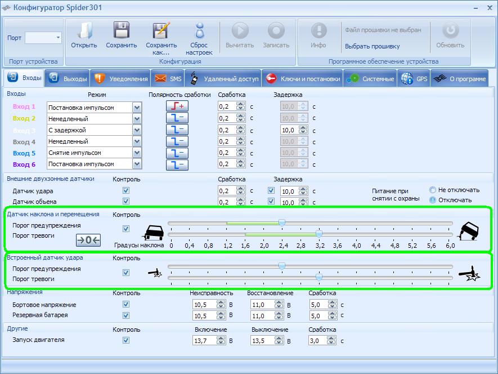Viewport: 498px width, 374px height.
Task: Toggle polarity button for Вход 1
Action: pyautogui.click(x=177, y=106)
